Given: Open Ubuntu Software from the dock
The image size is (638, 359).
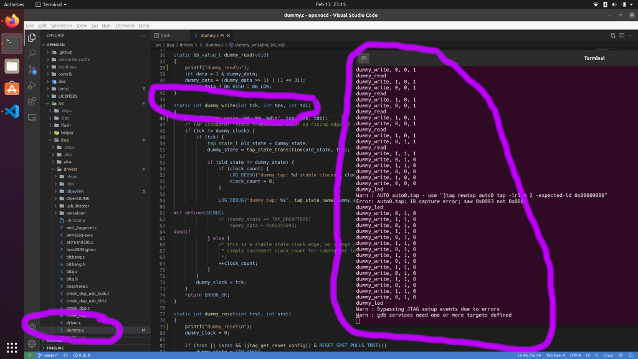Looking at the screenshot, I should 12,89.
